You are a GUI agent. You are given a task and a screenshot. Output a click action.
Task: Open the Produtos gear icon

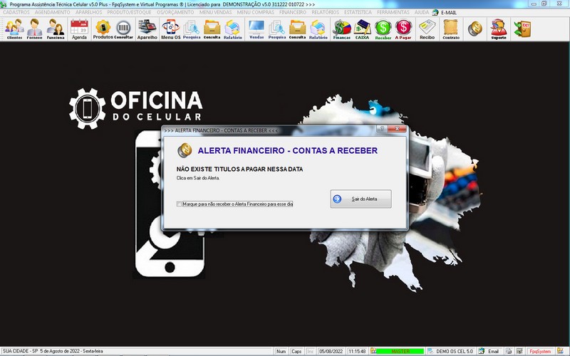point(103,29)
